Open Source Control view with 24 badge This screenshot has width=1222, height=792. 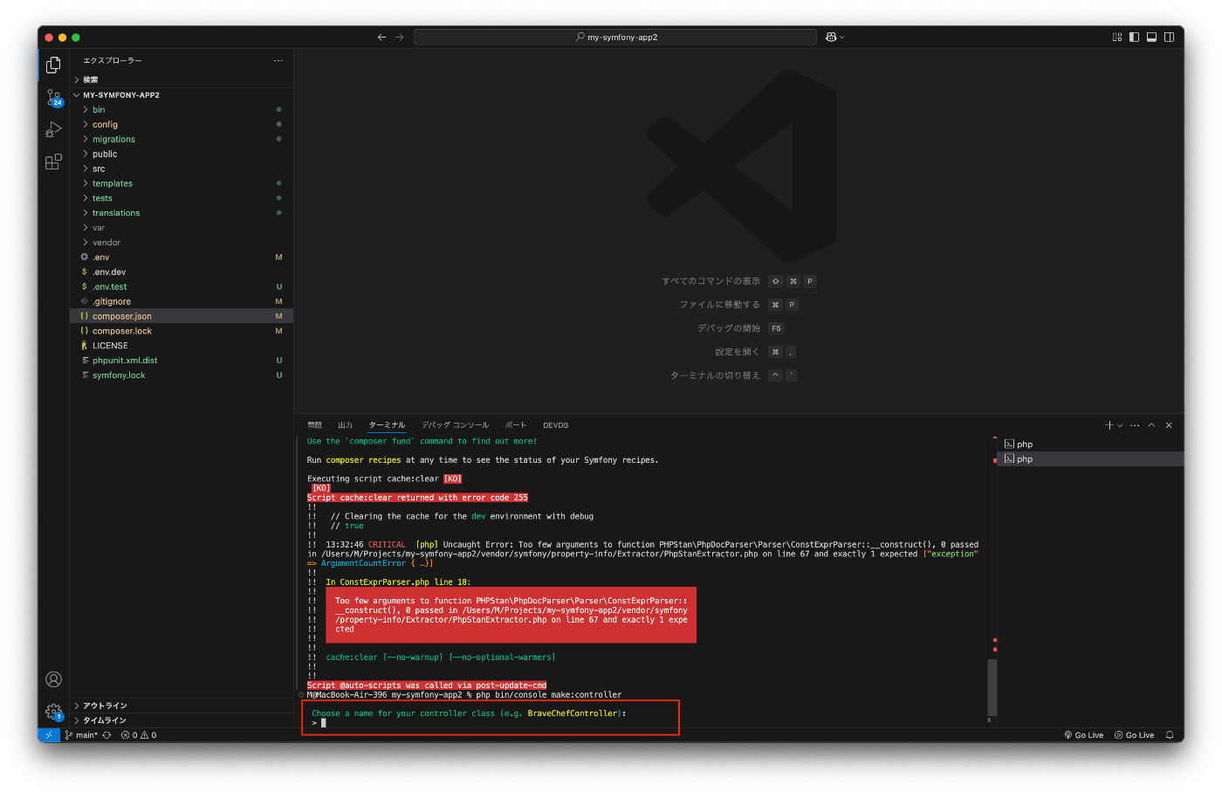point(53,98)
